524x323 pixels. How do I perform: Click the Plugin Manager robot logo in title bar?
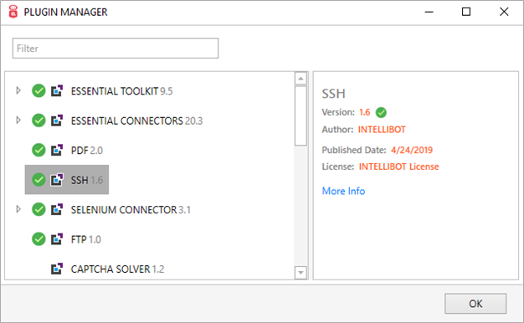[13, 12]
